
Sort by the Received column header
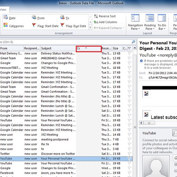(x=107, y=48)
